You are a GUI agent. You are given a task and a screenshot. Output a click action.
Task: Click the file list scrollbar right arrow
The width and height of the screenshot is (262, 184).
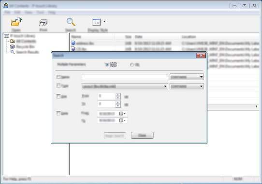(x=257, y=106)
